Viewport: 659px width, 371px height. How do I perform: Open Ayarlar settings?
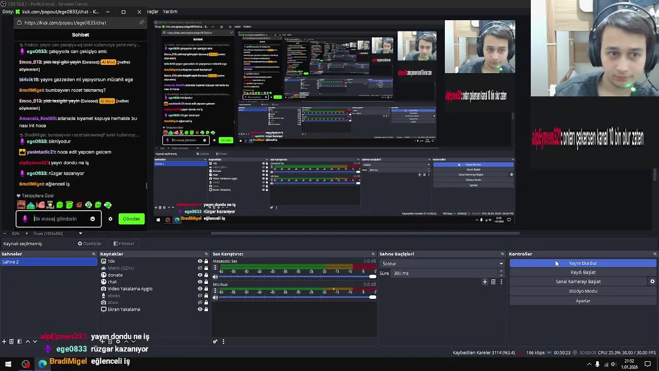click(583, 301)
